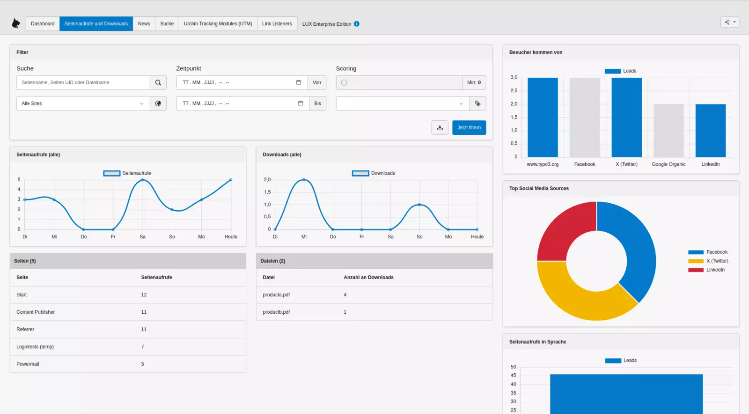Viewport: 749px width, 414px height.
Task: Click the large Leads bar in Sprache chart
Action: tap(626, 394)
